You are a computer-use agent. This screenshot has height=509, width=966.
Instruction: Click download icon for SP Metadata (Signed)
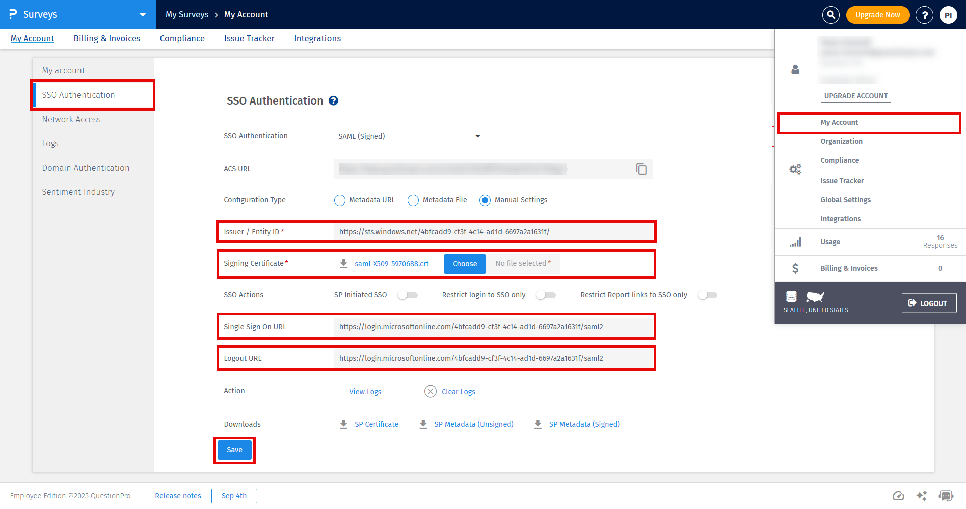[x=538, y=424]
